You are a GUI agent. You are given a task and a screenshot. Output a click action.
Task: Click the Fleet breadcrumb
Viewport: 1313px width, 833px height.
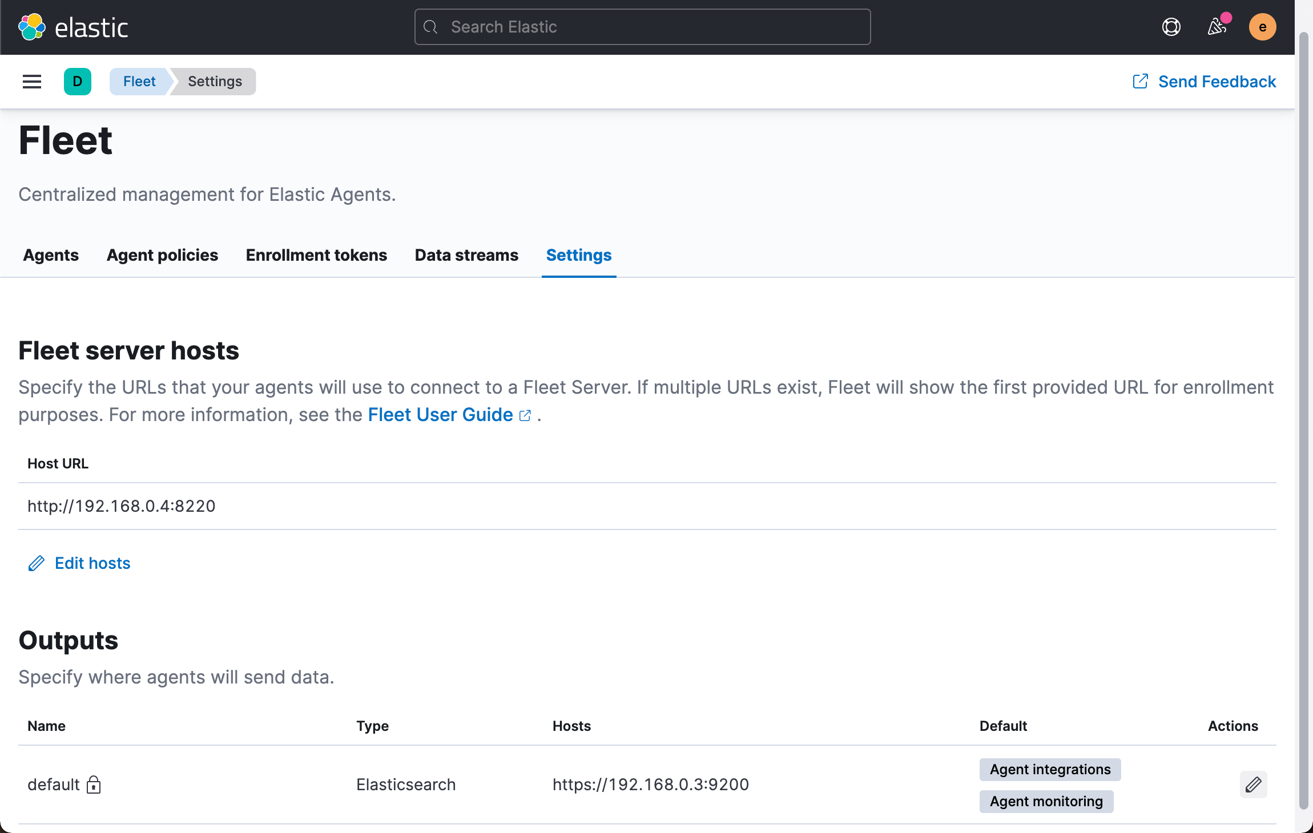[x=139, y=82]
